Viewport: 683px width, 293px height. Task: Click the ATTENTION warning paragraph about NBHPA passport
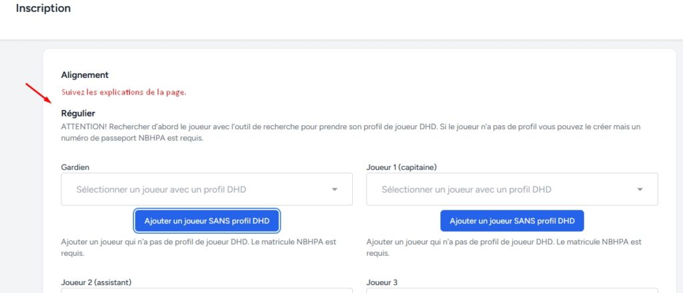(x=351, y=133)
